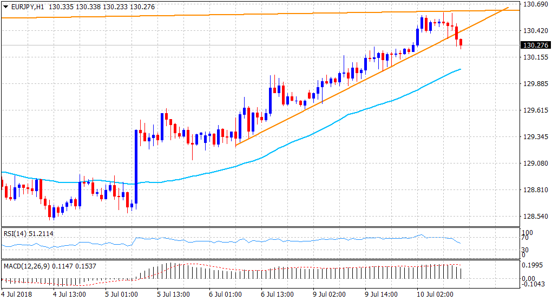Click the blue moving average line

click(325, 126)
